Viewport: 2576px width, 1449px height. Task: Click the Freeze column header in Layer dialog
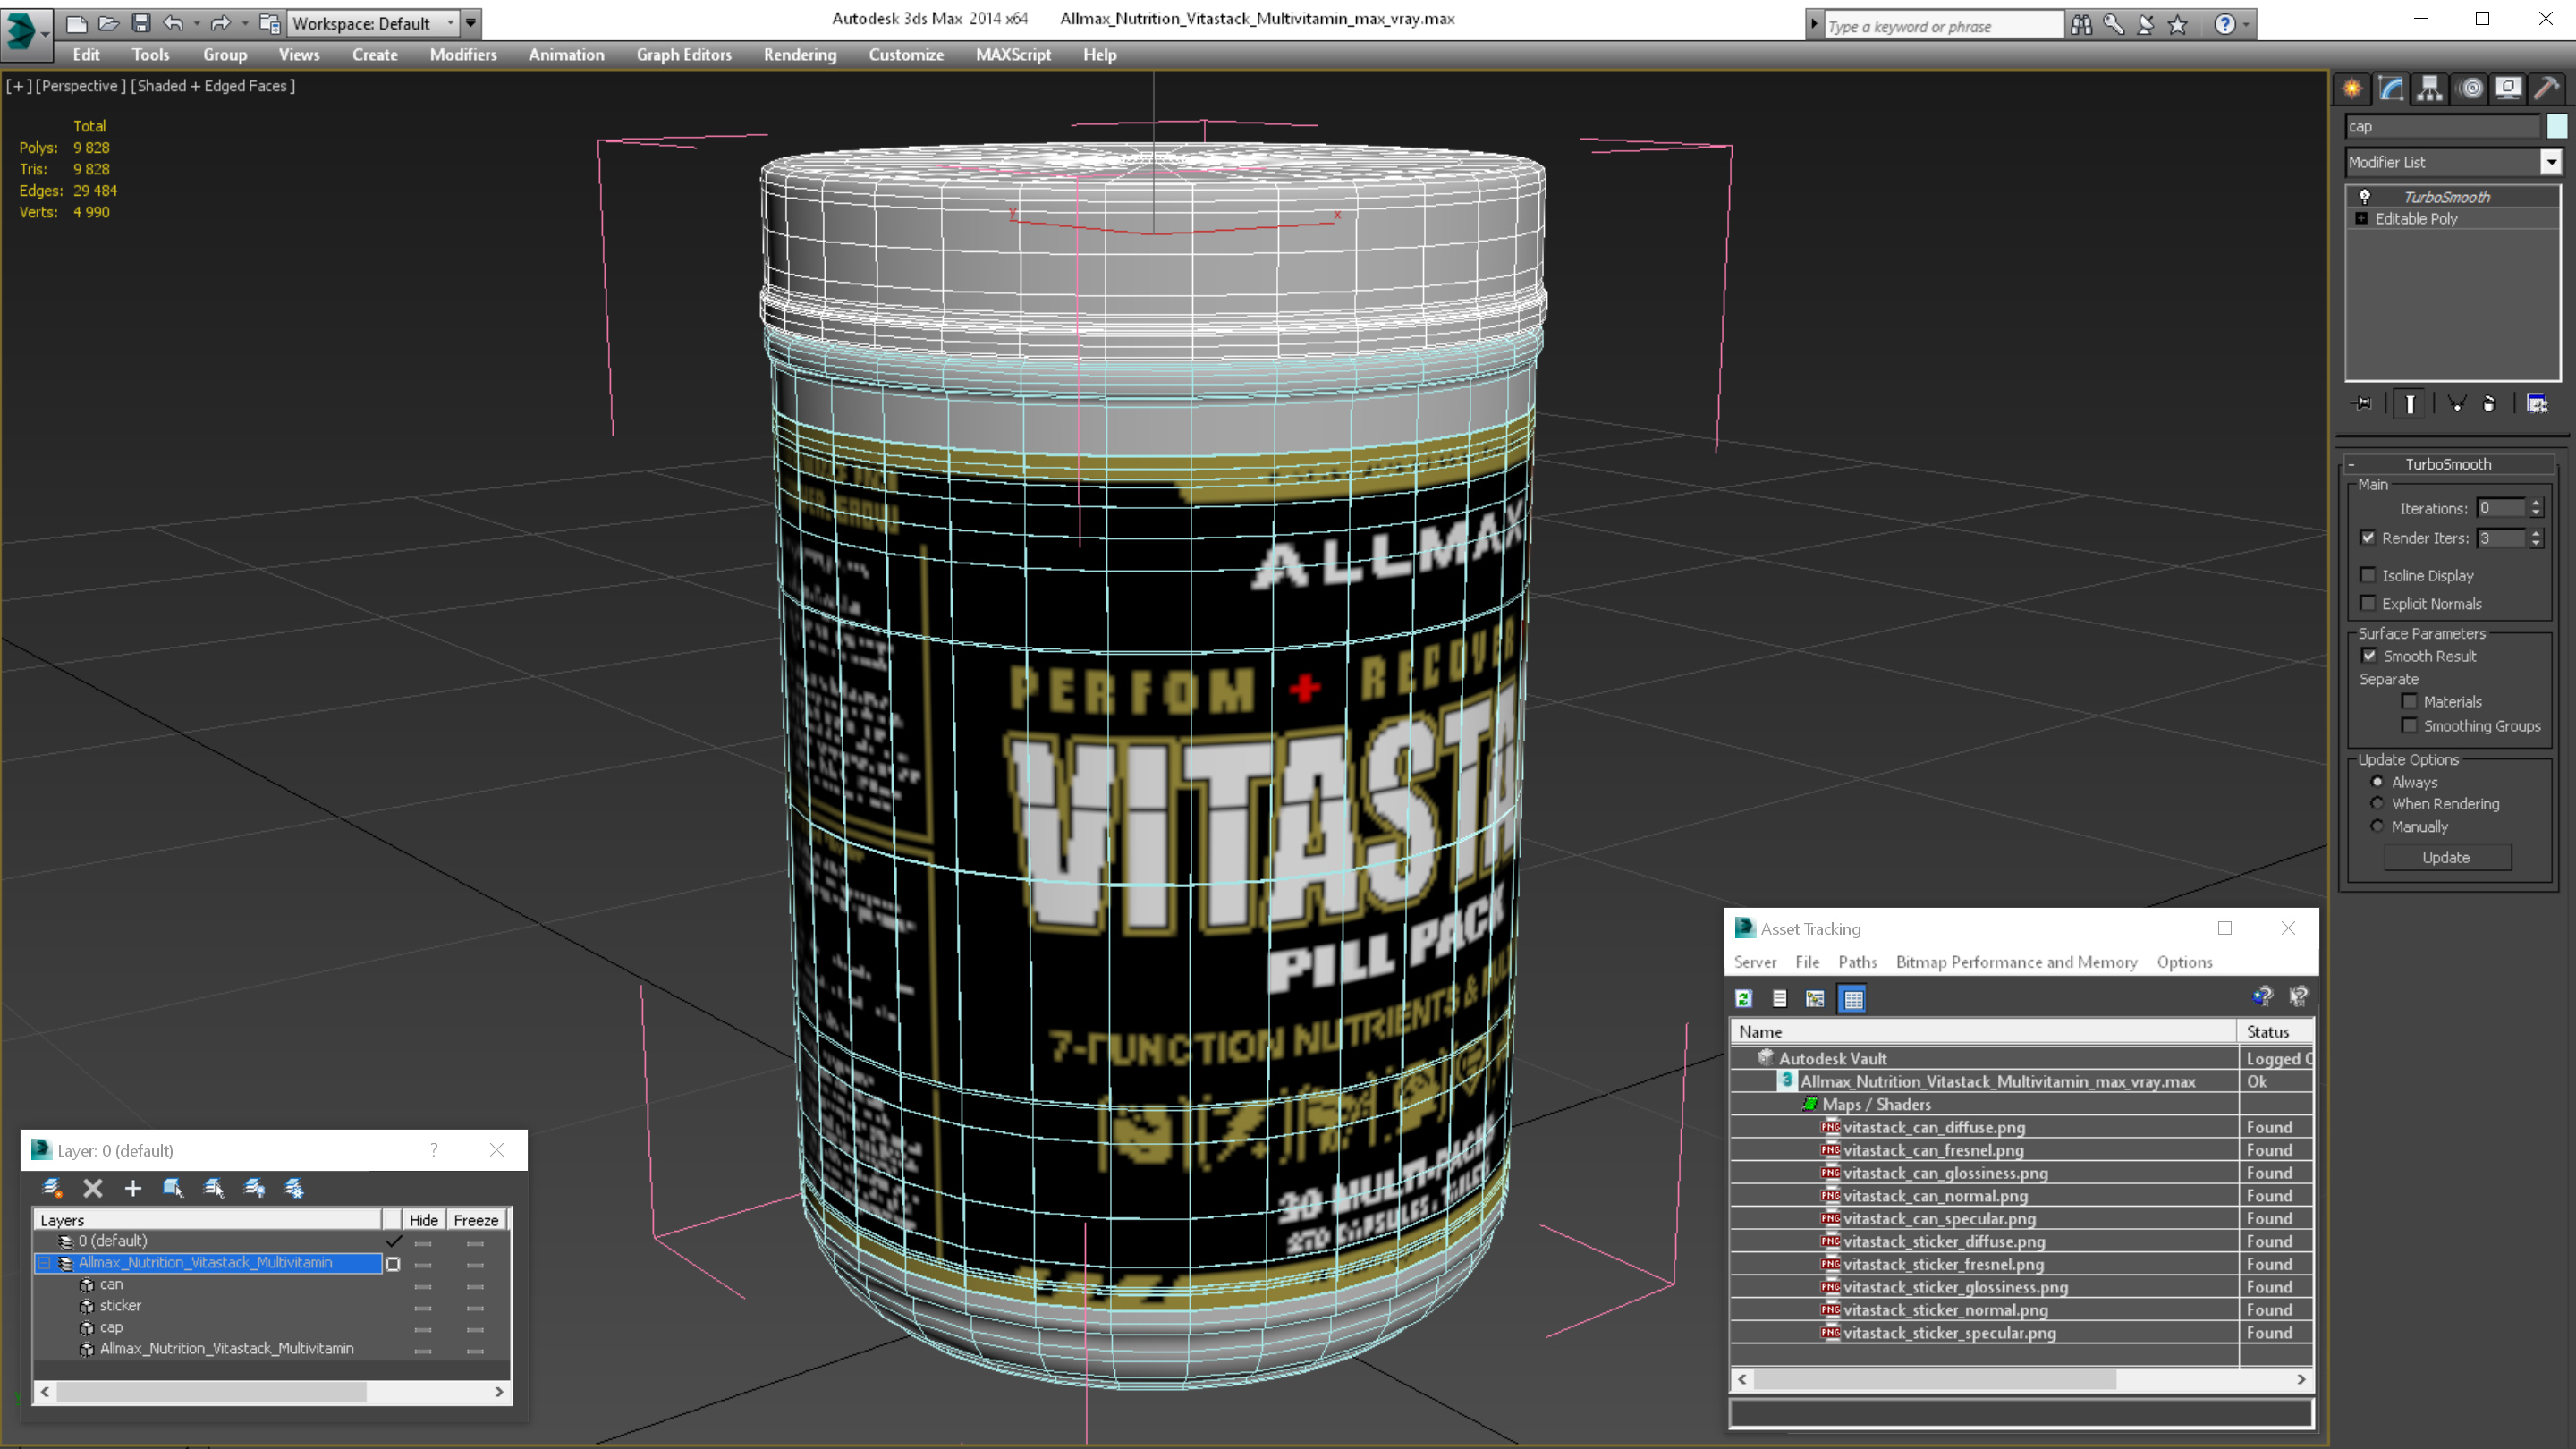coord(476,1220)
